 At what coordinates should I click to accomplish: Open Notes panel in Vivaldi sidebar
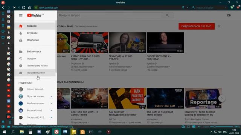tap(3, 25)
